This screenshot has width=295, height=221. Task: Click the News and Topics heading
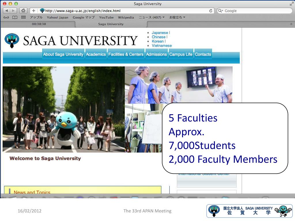(32, 192)
